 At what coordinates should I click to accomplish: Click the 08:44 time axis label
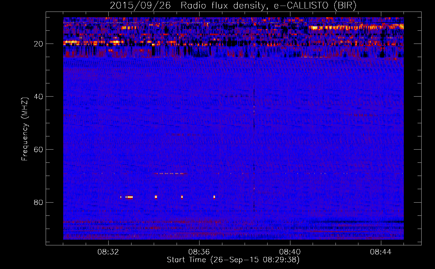pyautogui.click(x=381, y=252)
